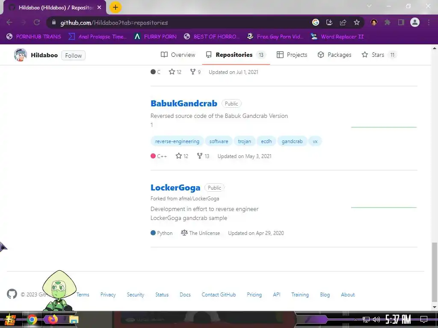Click the browser back arrow
438x328 pixels.
[x=9, y=22]
